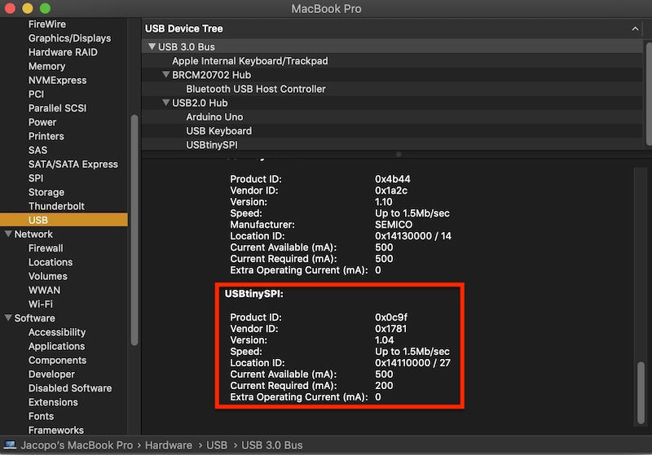The height and width of the screenshot is (455, 652).
Task: Open Printers in the sidebar
Action: pos(46,136)
